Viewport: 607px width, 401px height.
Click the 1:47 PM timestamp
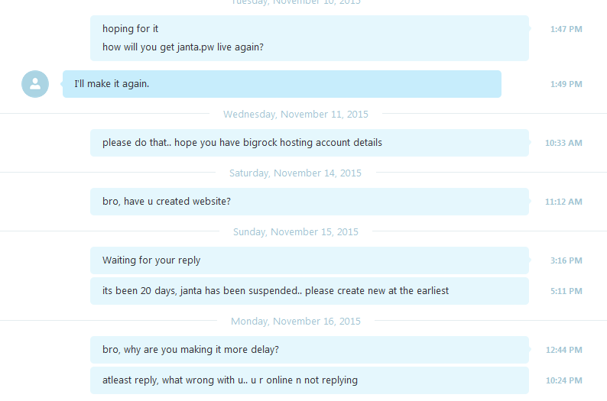(566, 29)
